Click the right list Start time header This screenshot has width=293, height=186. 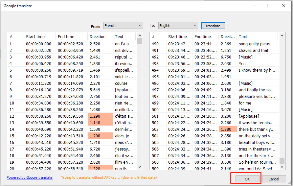(x=179, y=36)
